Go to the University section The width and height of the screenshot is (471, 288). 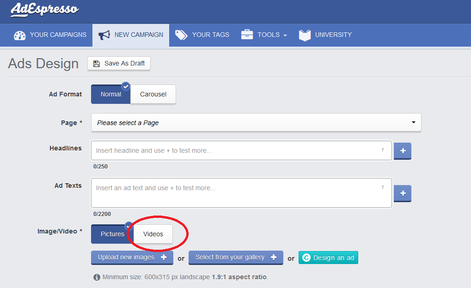pyautogui.click(x=333, y=35)
